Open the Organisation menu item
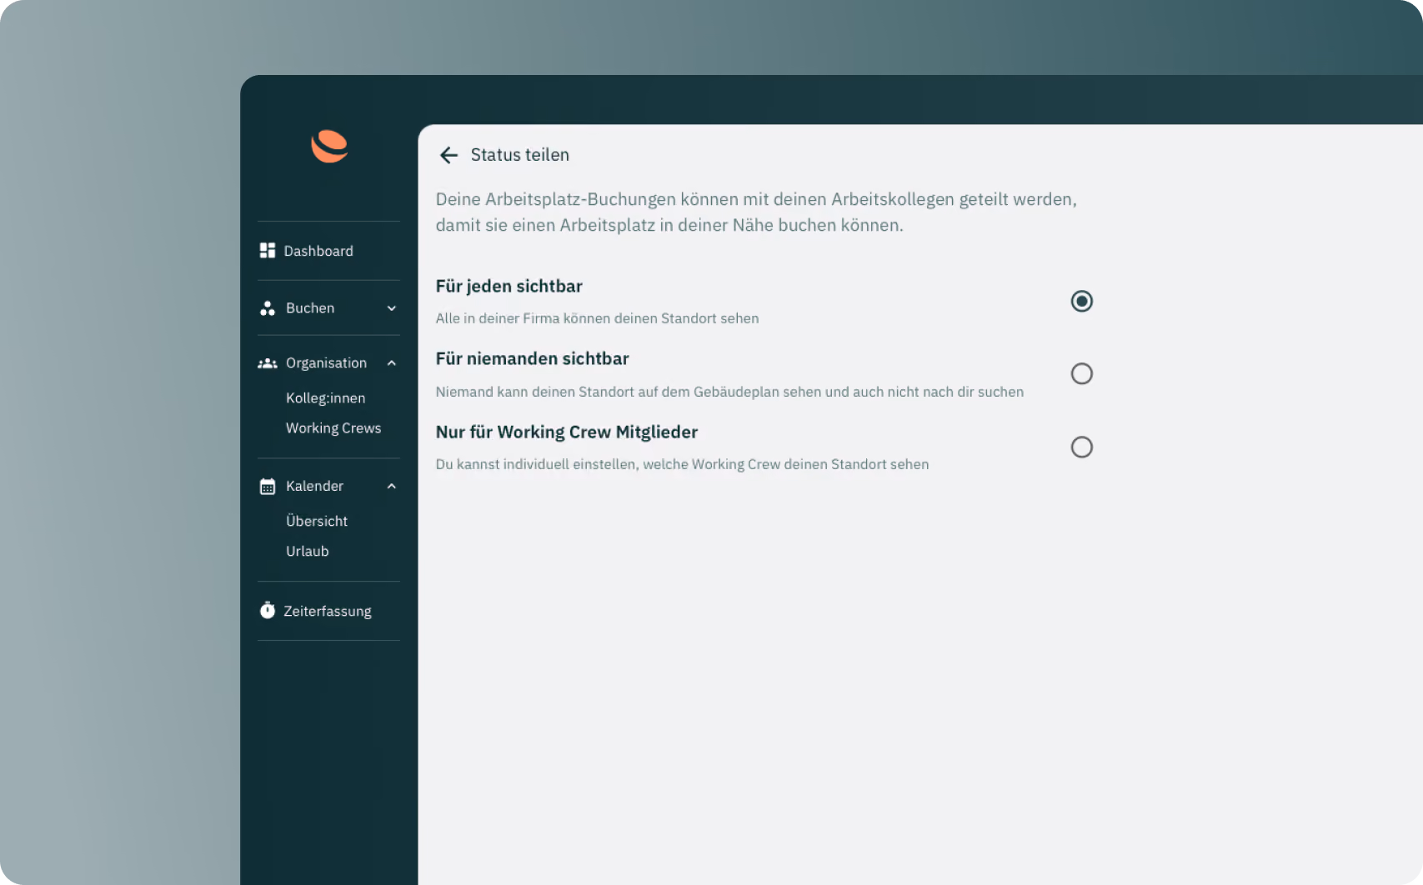This screenshot has width=1423, height=885. coord(328,363)
